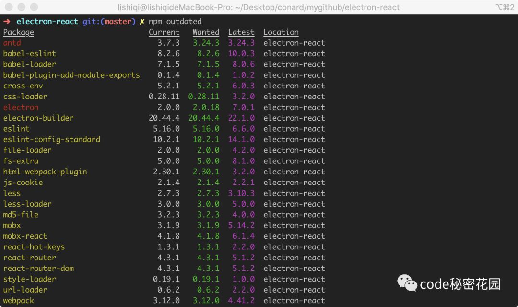Click the 'html-webpack-plugin' package name
Screen dimensions: 518x307
pyautogui.click(x=45, y=172)
